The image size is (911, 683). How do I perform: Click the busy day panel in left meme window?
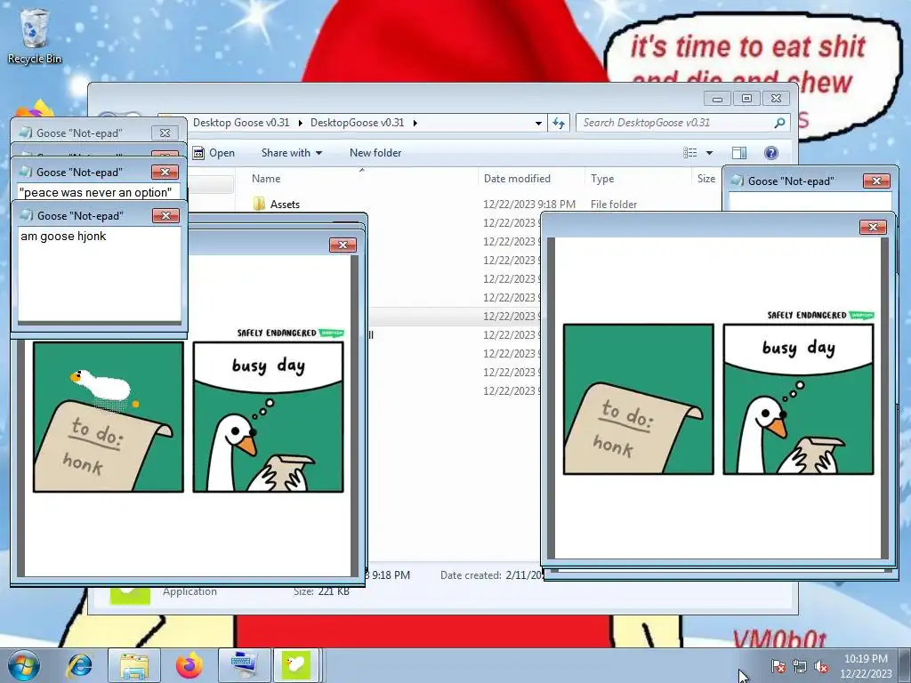(268, 416)
